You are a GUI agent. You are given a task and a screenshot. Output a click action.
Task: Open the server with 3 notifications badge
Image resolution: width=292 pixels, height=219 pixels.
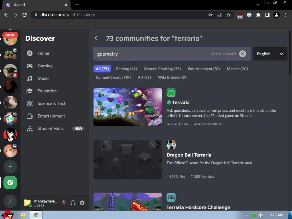[x=10, y=71]
